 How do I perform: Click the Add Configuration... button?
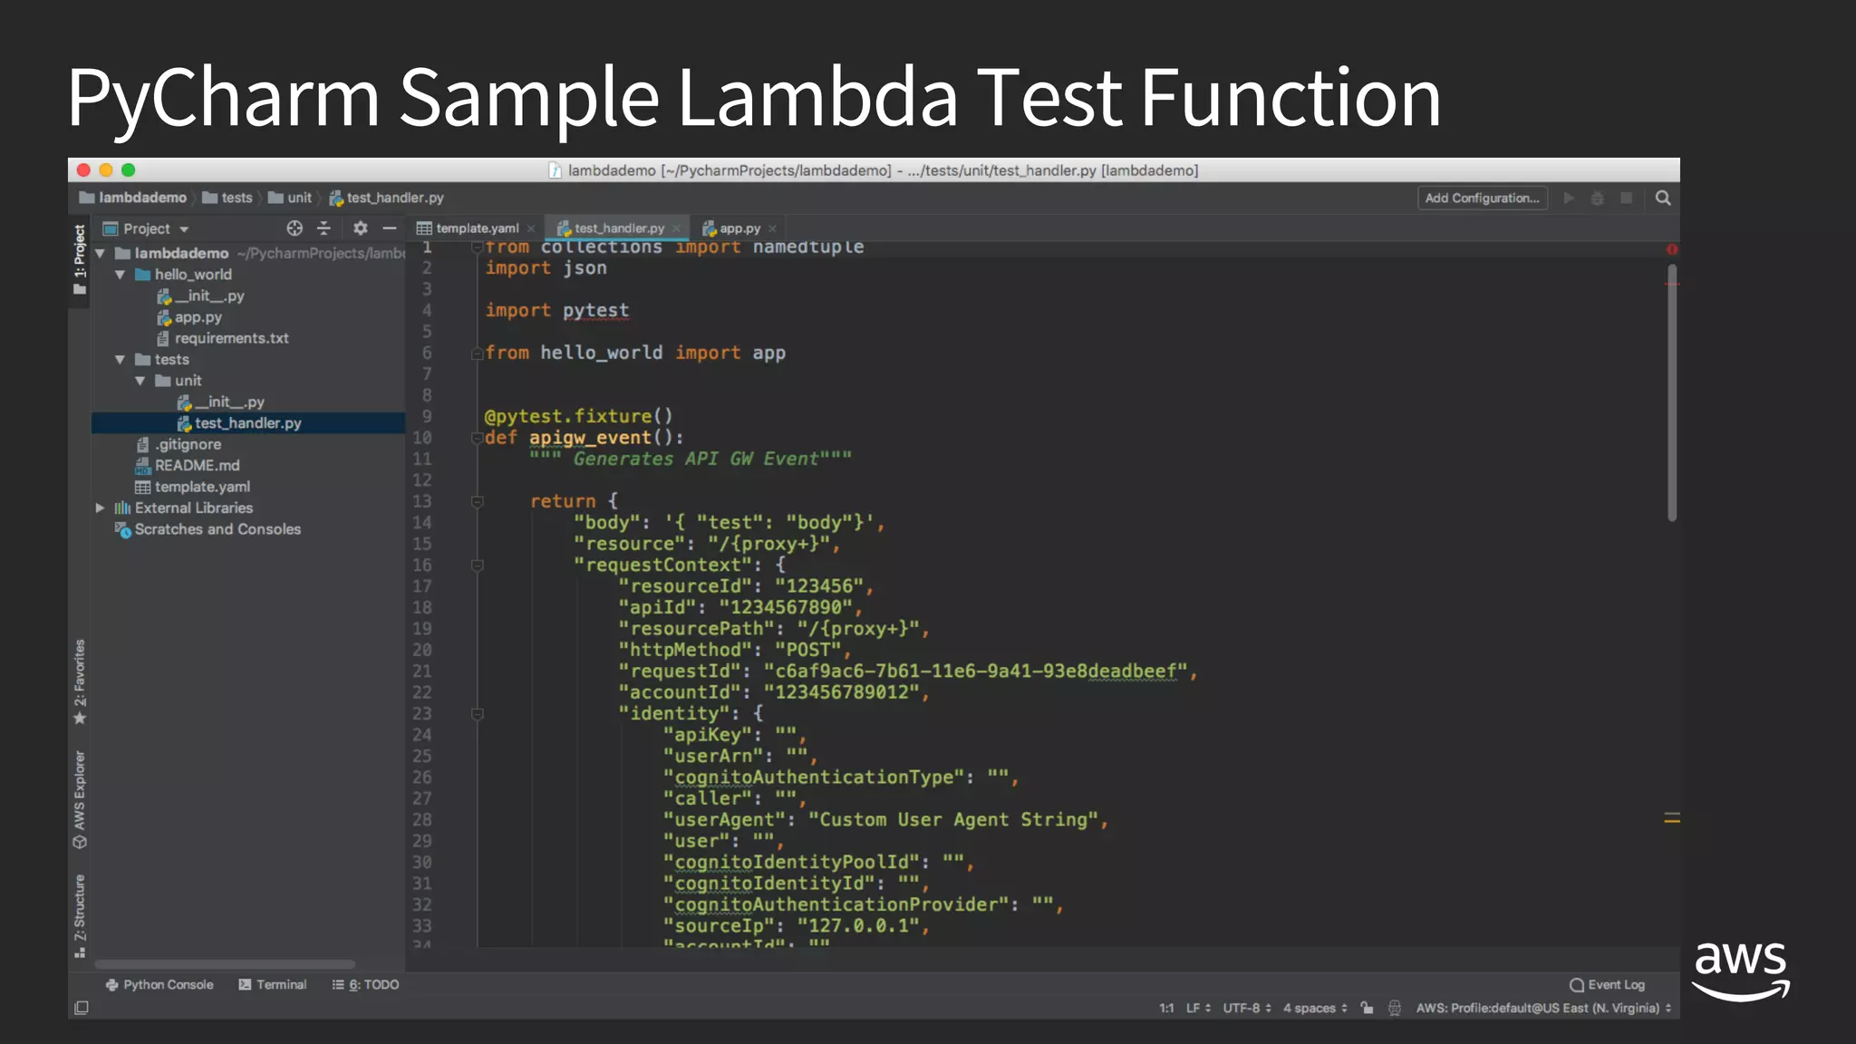1482,198
